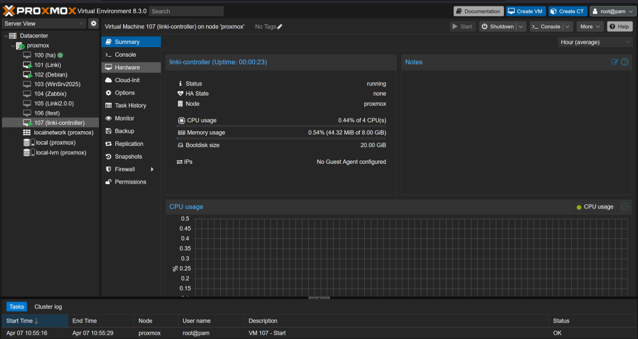Open Hour (average) timeframe dropdown

point(595,42)
